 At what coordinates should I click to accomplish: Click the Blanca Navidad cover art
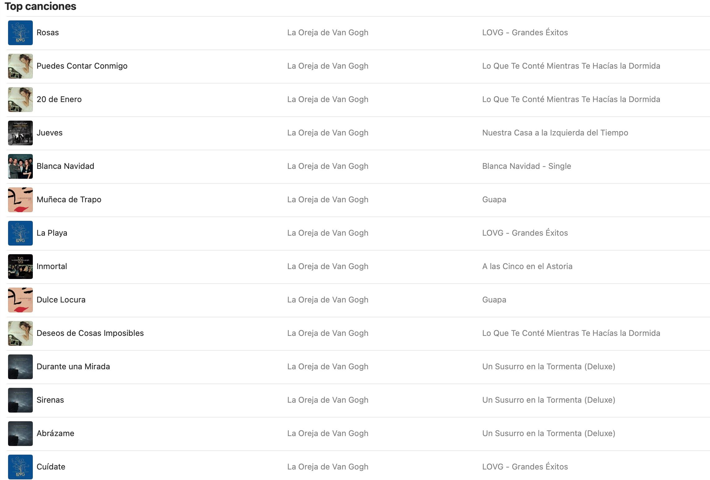(x=20, y=166)
